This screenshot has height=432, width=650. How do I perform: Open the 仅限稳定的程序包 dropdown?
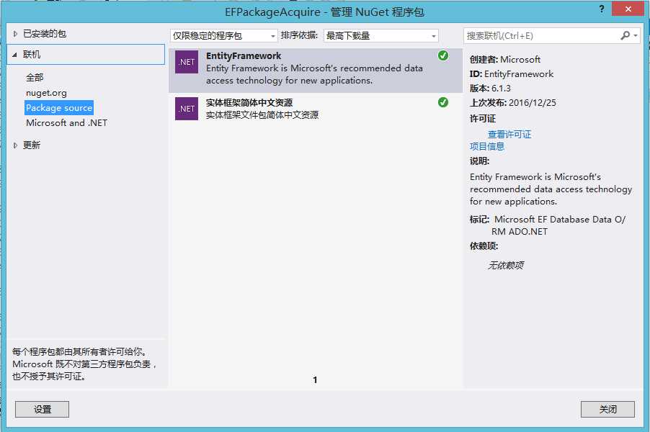pos(224,35)
